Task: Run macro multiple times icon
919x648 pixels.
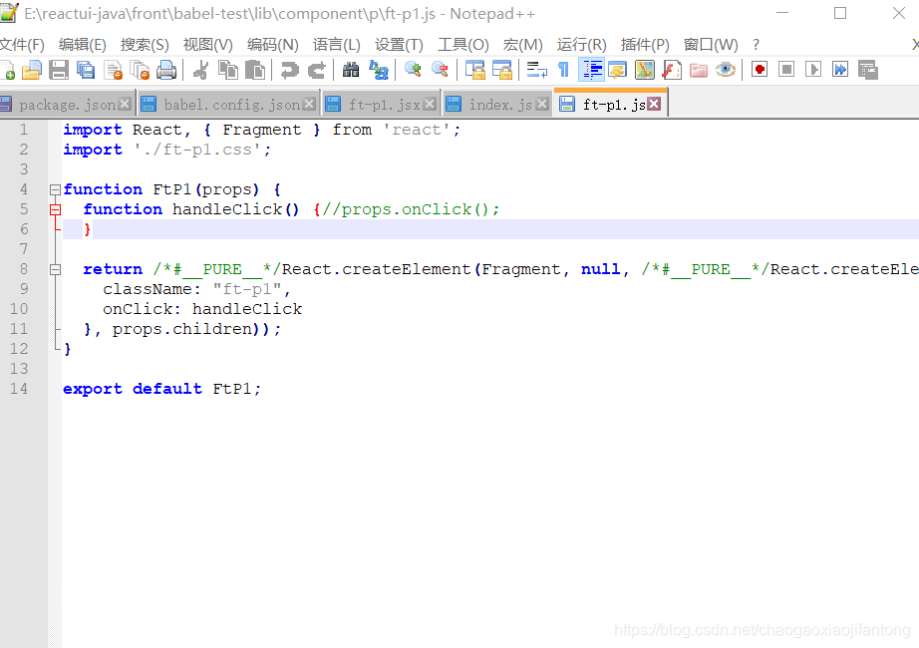Action: pyautogui.click(x=840, y=70)
